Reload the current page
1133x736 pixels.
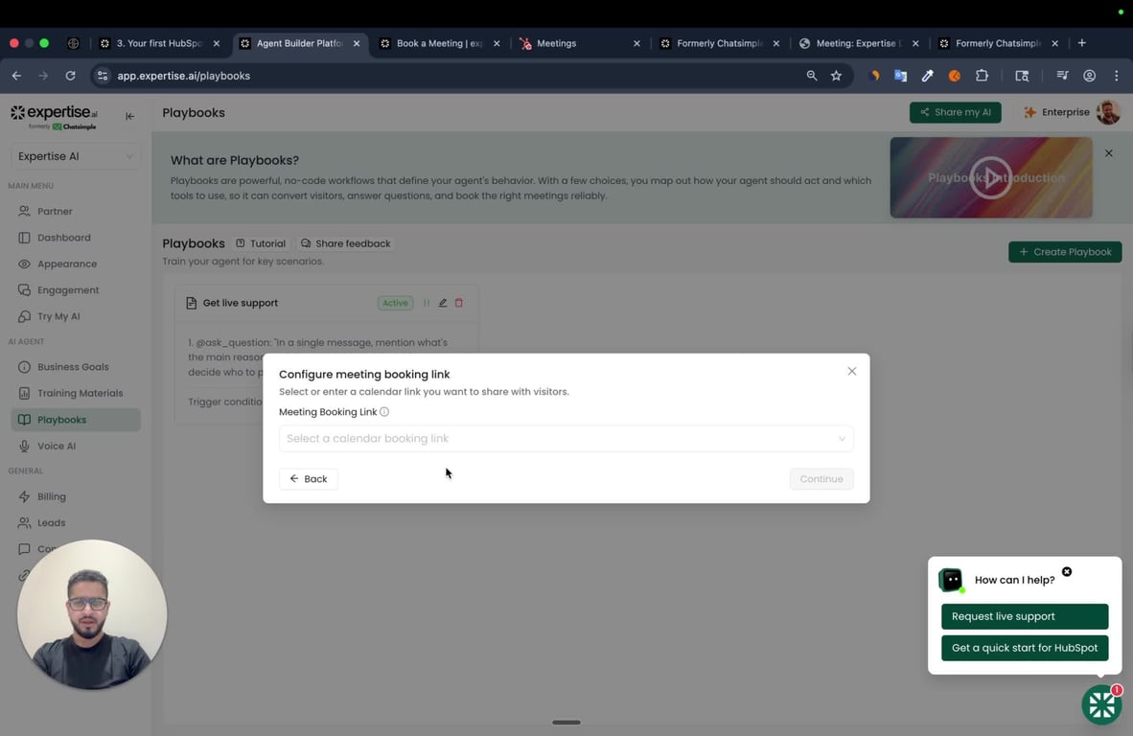pyautogui.click(x=70, y=76)
